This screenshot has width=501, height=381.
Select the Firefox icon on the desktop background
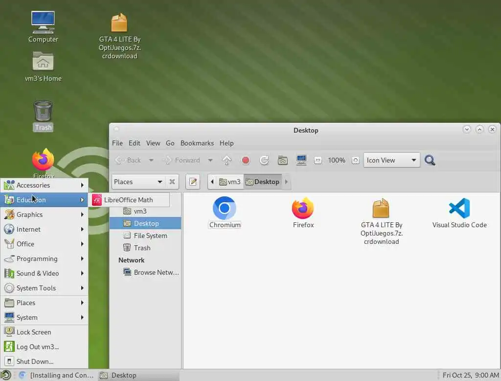(x=43, y=163)
